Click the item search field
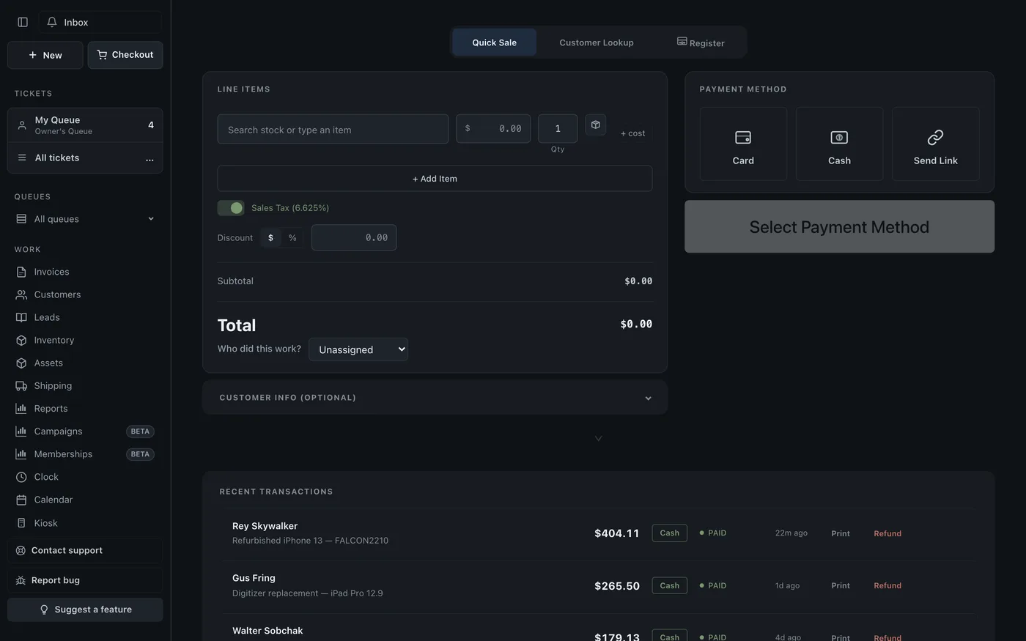 tap(333, 129)
